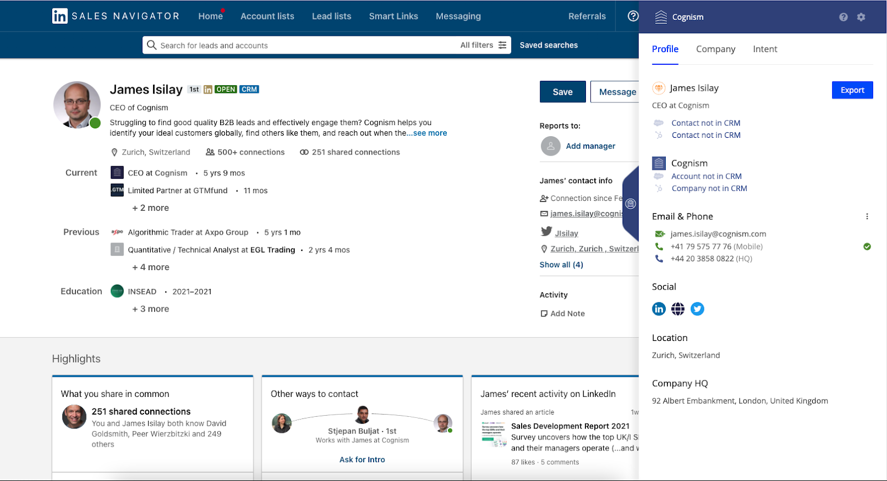Click the Add manager avatar placeholder
Screen dimensions: 887x481
[550, 146]
